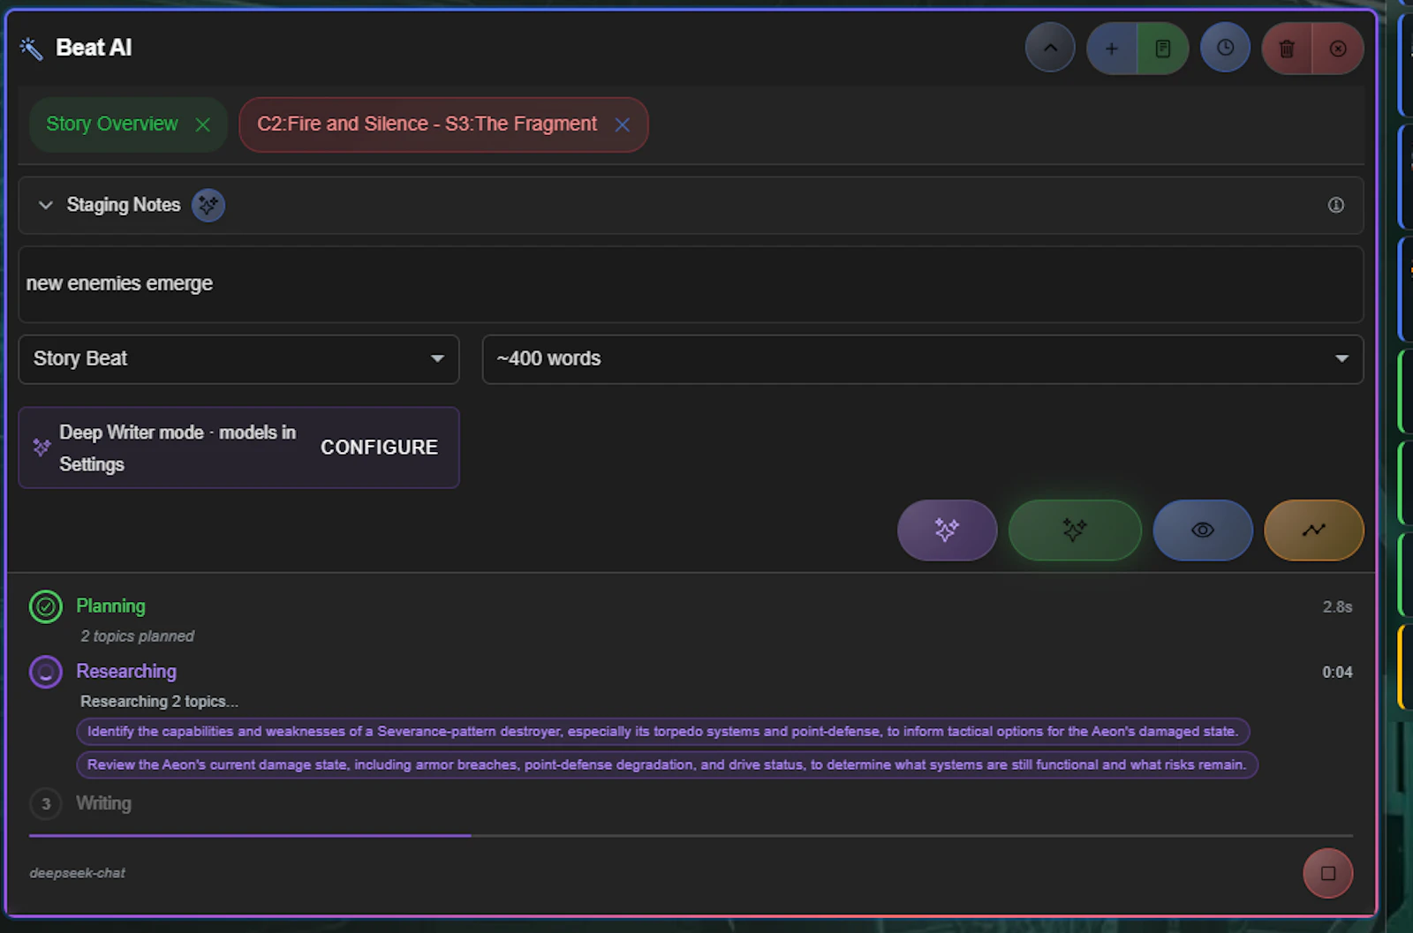Toggle preview with the blue eye button
The height and width of the screenshot is (933, 1413).
point(1203,530)
